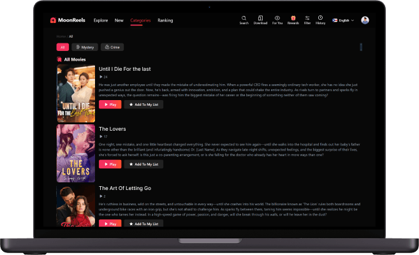Open the Rewards gift icon
Screen dimensions: 419x255
[x=293, y=20]
